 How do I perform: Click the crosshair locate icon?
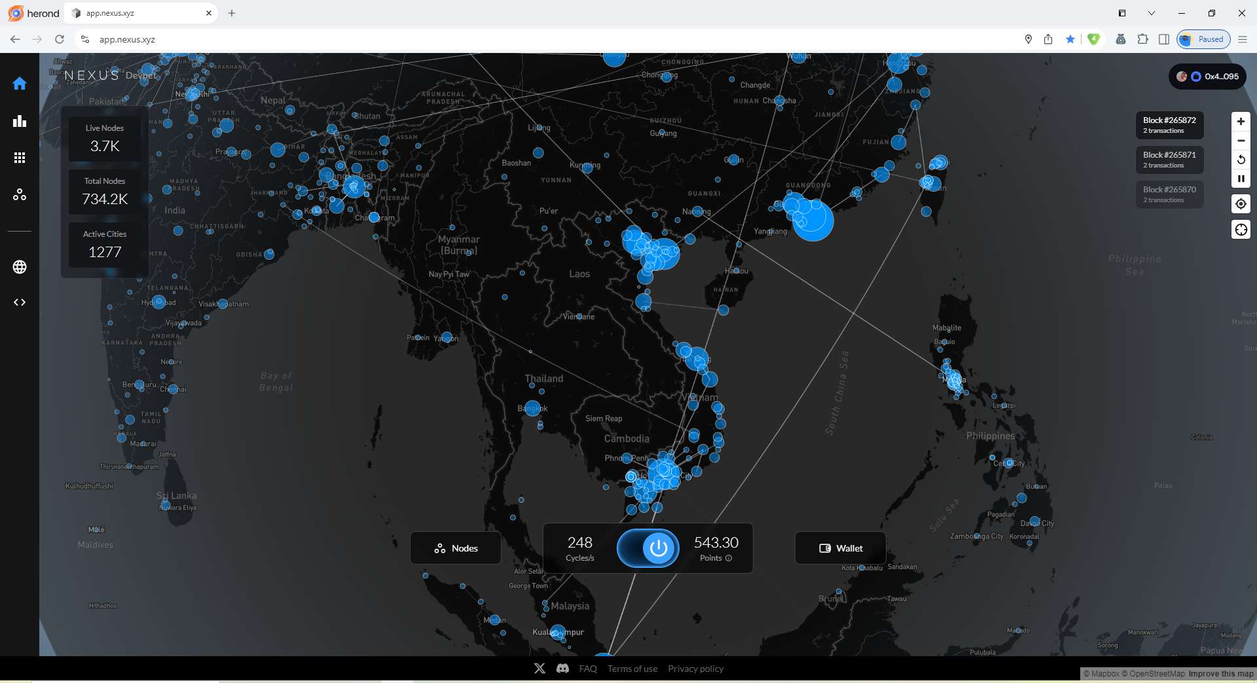tap(1241, 230)
